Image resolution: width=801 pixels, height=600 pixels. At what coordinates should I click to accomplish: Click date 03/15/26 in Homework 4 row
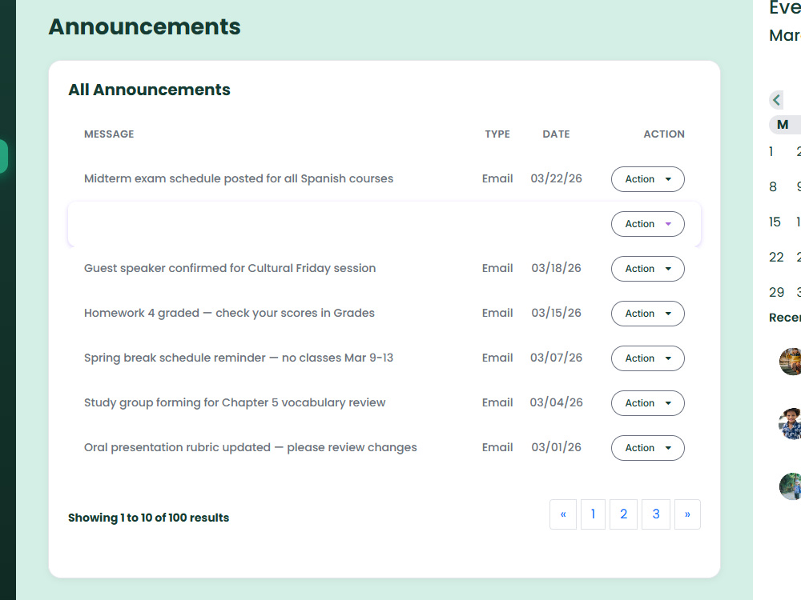(557, 314)
